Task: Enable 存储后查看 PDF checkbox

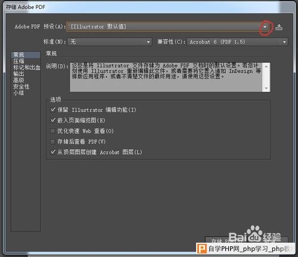Action: pos(52,141)
